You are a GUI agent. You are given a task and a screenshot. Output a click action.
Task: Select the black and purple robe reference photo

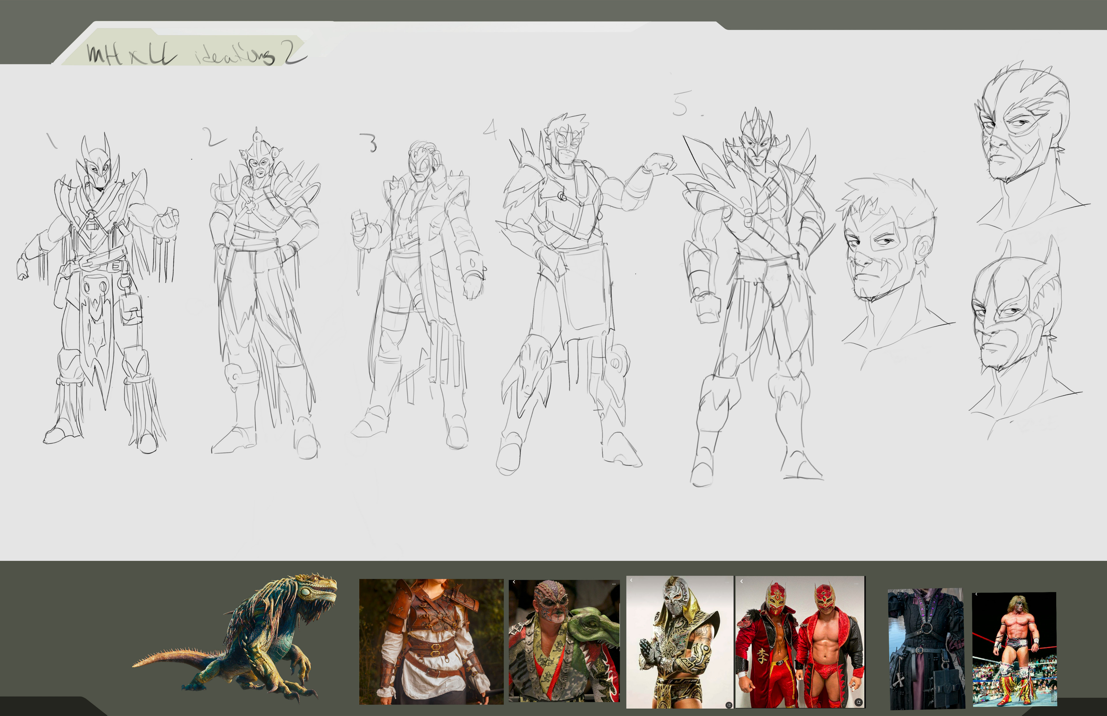(x=926, y=649)
